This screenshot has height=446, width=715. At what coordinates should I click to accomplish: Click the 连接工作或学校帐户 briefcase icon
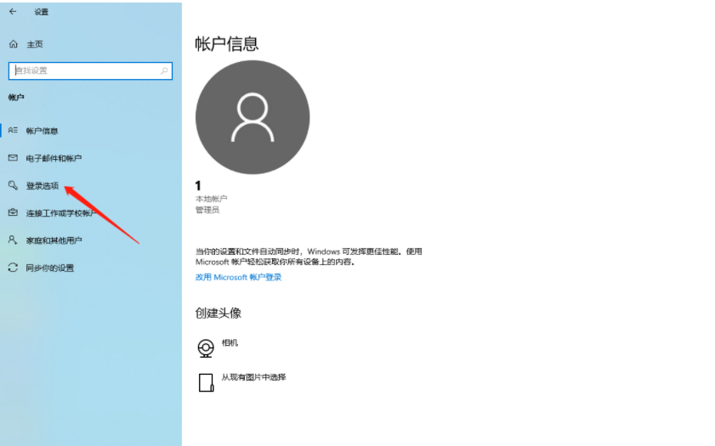(x=13, y=212)
